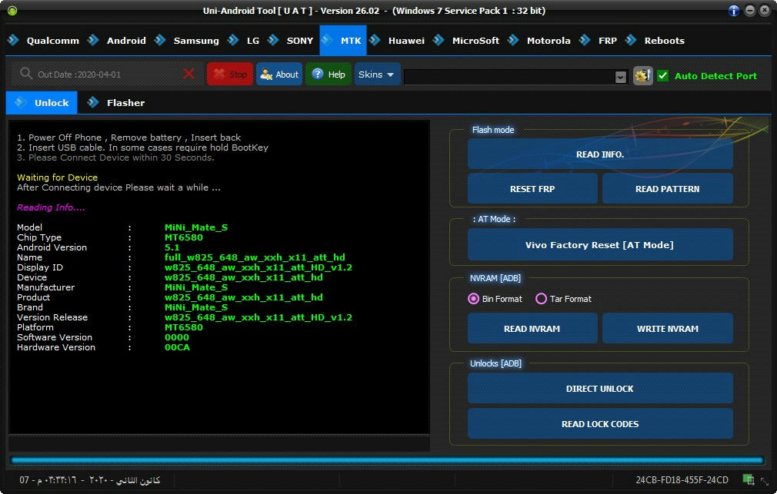Screen dimensions: 777x494
Task: Click the Stop button
Action: point(230,75)
